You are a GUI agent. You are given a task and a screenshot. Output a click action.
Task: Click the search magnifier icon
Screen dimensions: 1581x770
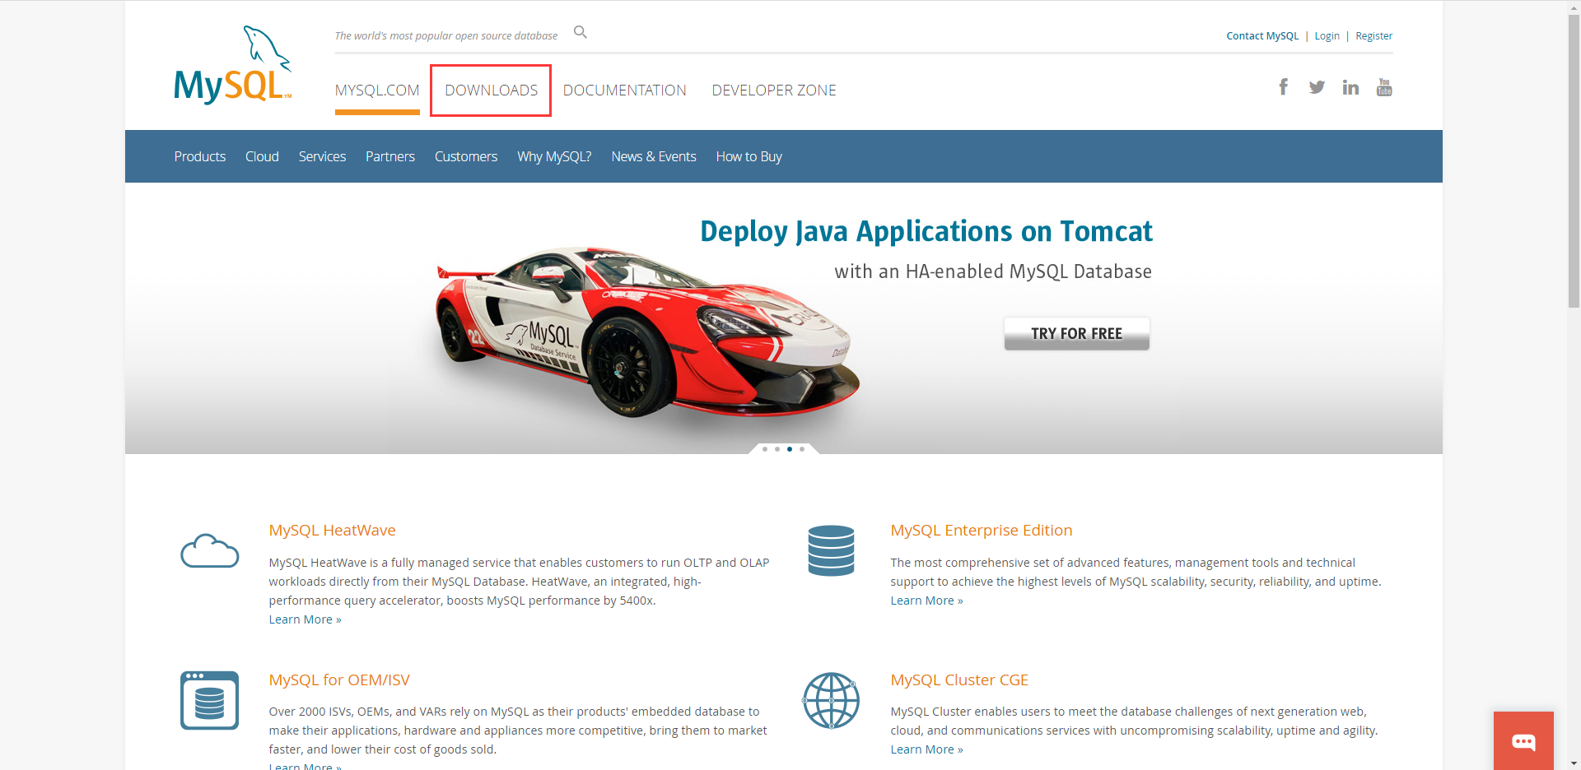coord(581,32)
